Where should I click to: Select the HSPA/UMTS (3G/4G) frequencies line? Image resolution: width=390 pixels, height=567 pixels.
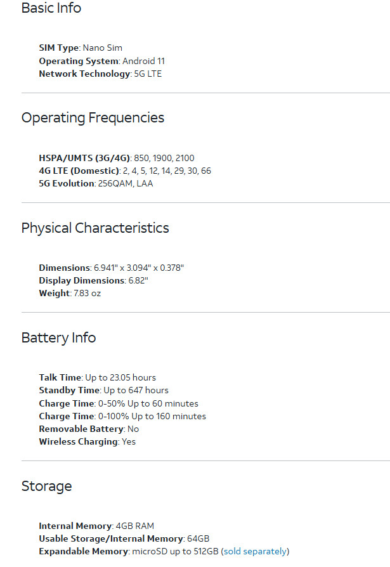click(117, 158)
